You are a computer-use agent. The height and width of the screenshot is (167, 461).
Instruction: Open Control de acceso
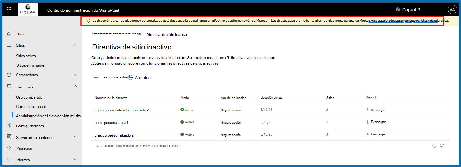tap(31, 107)
